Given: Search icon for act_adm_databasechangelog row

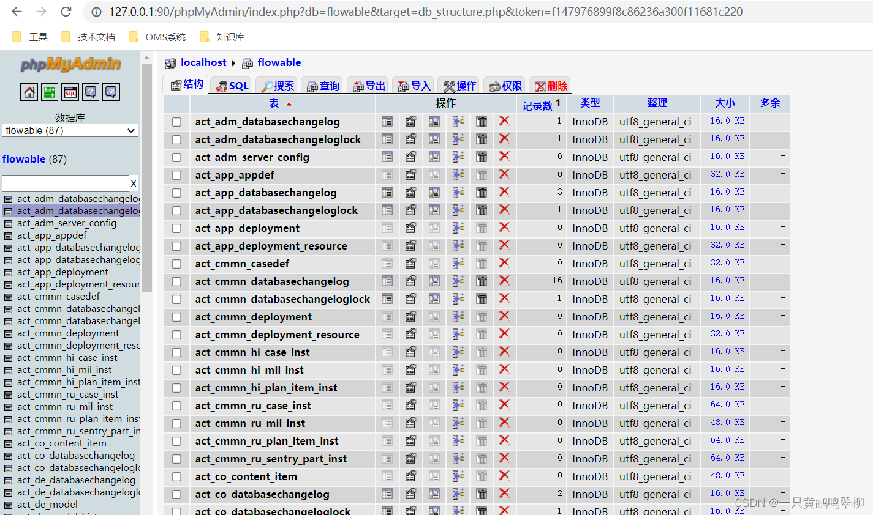Looking at the screenshot, I should [x=434, y=122].
